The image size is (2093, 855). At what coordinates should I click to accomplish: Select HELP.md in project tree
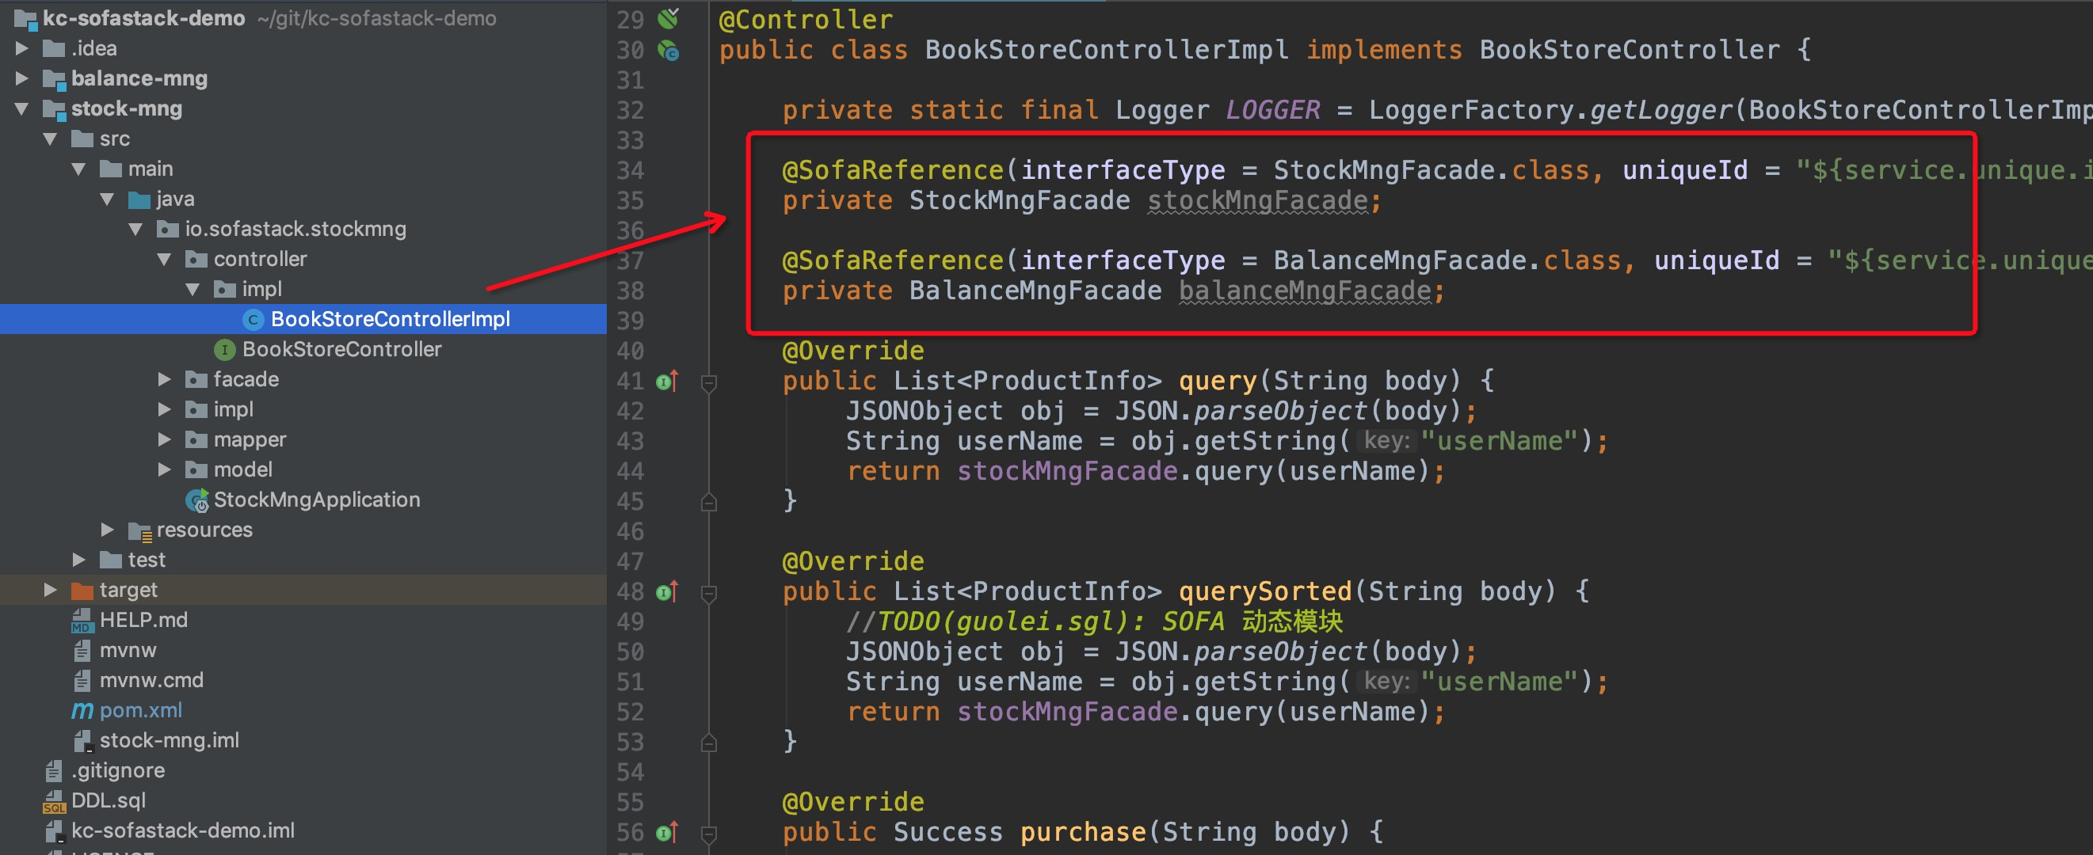pyautogui.click(x=303, y=621)
